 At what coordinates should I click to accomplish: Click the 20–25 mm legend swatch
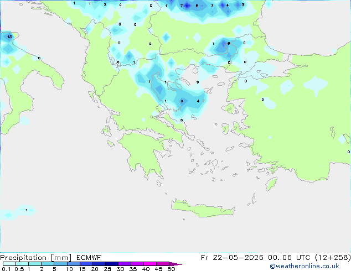point(99,264)
